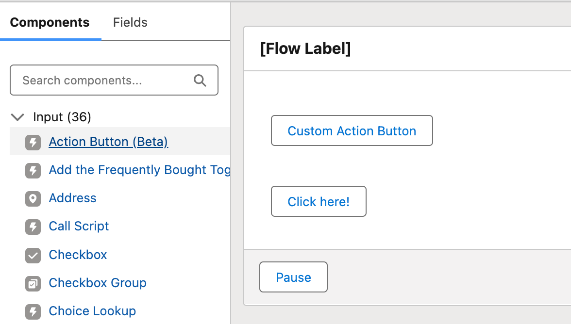The height and width of the screenshot is (324, 571).
Task: Select the Checkbox Group component label
Action: [x=98, y=283]
